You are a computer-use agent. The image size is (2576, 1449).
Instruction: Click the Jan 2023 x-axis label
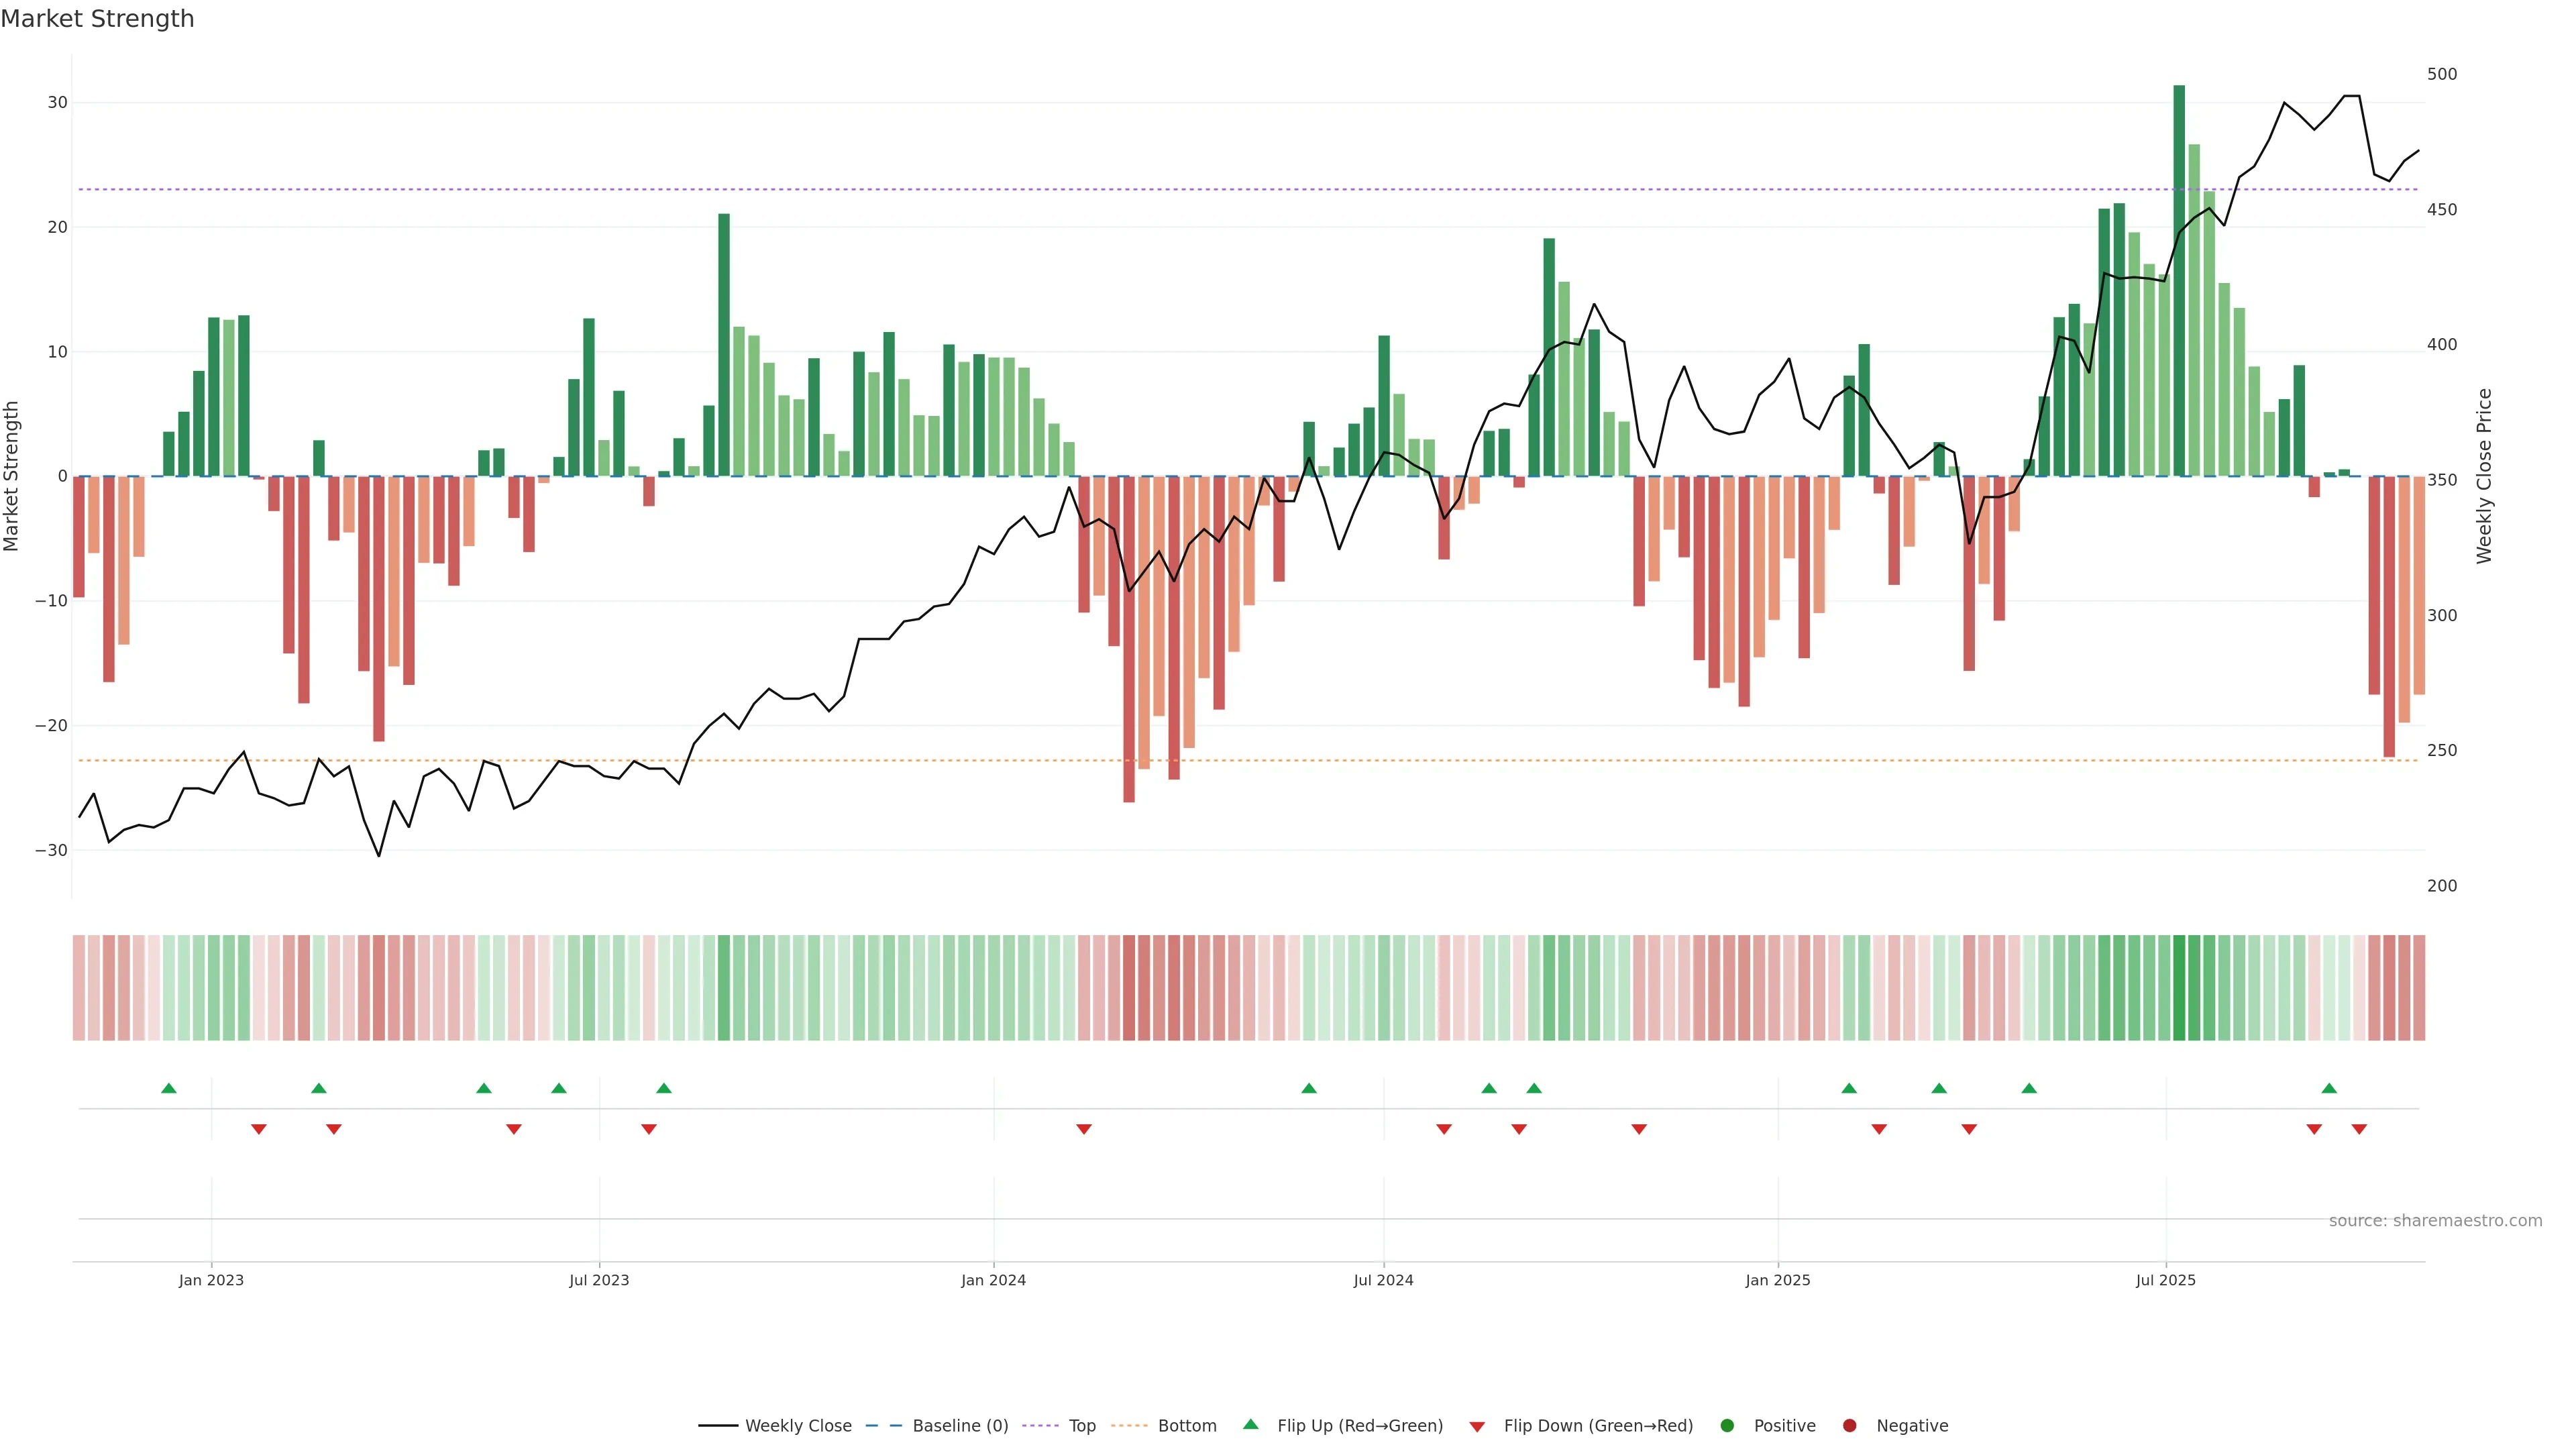(211, 1280)
